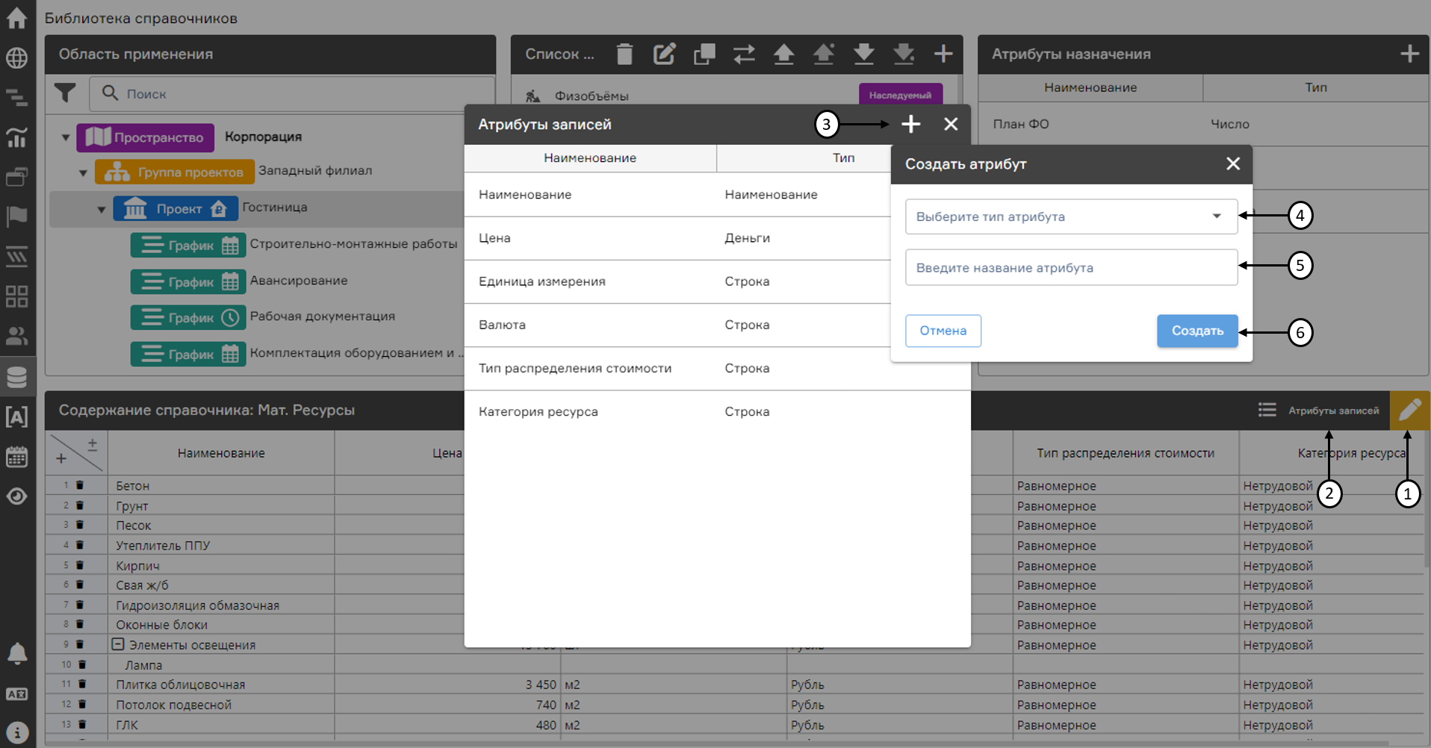Click the Наименование column header in content table
Image resolution: width=1431 pixels, height=748 pixels.
[221, 453]
